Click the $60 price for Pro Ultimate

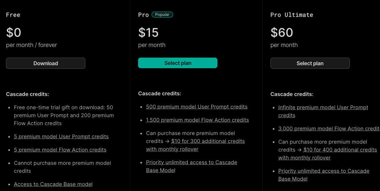pyautogui.click(x=282, y=32)
